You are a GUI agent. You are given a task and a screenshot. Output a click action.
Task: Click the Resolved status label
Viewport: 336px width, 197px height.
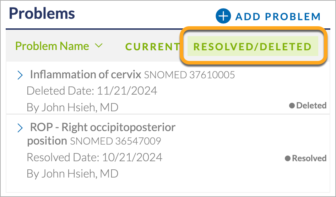tap(309, 158)
